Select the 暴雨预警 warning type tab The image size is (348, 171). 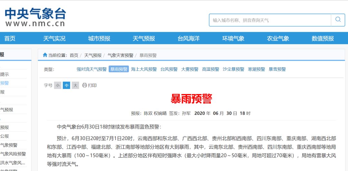(119, 69)
